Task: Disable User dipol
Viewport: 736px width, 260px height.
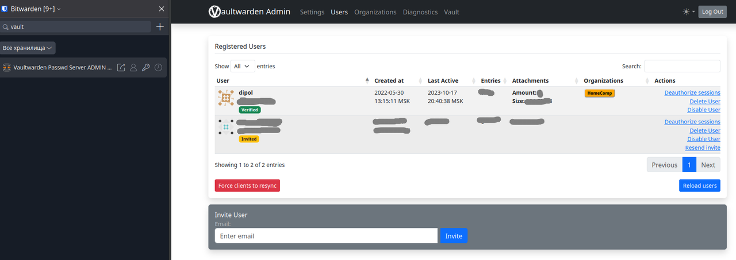Action: click(704, 110)
